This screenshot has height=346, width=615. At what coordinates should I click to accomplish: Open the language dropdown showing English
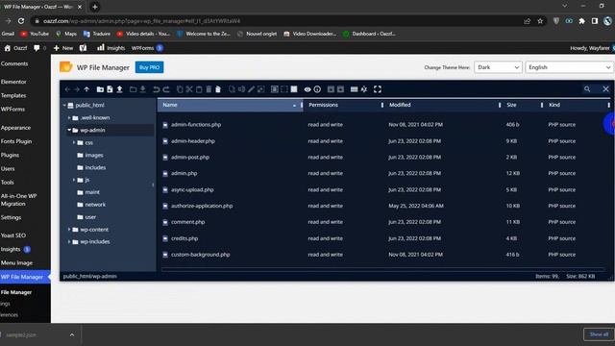click(569, 67)
